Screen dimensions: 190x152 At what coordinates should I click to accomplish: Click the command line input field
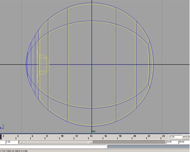pos(54,146)
